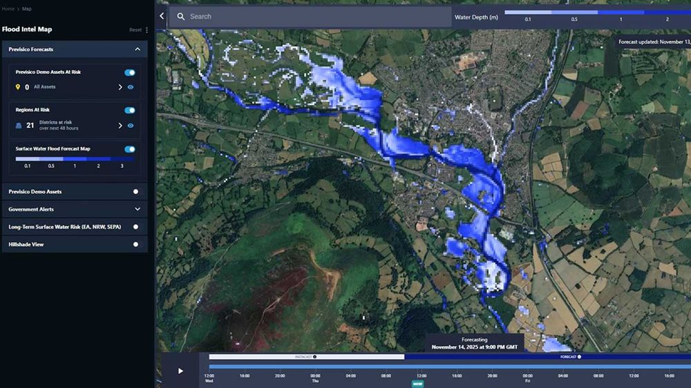The height and width of the screenshot is (388, 691).
Task: Select the Instacast timeline segment
Action: pyautogui.click(x=306, y=357)
